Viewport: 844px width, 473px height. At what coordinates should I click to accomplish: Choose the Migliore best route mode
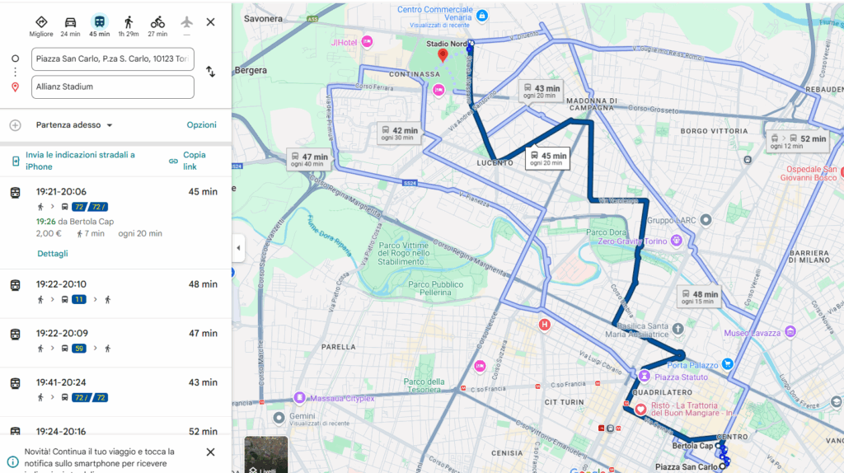tap(41, 22)
